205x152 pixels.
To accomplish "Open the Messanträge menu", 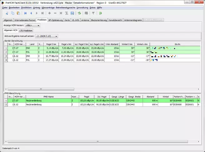I will (x=48, y=8).
